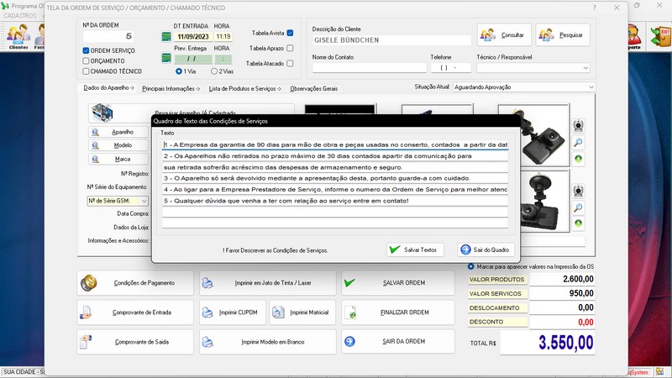Image resolution: width=672 pixels, height=378 pixels.
Task: Click Comprovante de Saída button
Action: tap(135, 342)
